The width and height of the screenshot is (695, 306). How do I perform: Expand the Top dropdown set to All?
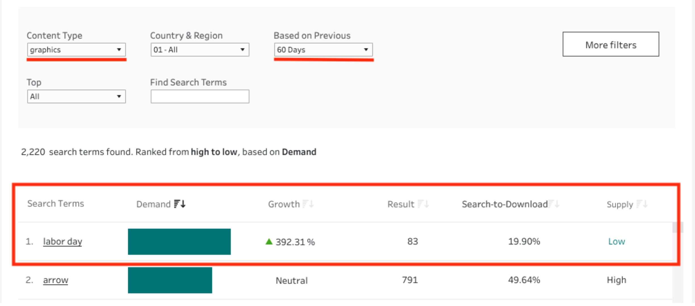[76, 96]
